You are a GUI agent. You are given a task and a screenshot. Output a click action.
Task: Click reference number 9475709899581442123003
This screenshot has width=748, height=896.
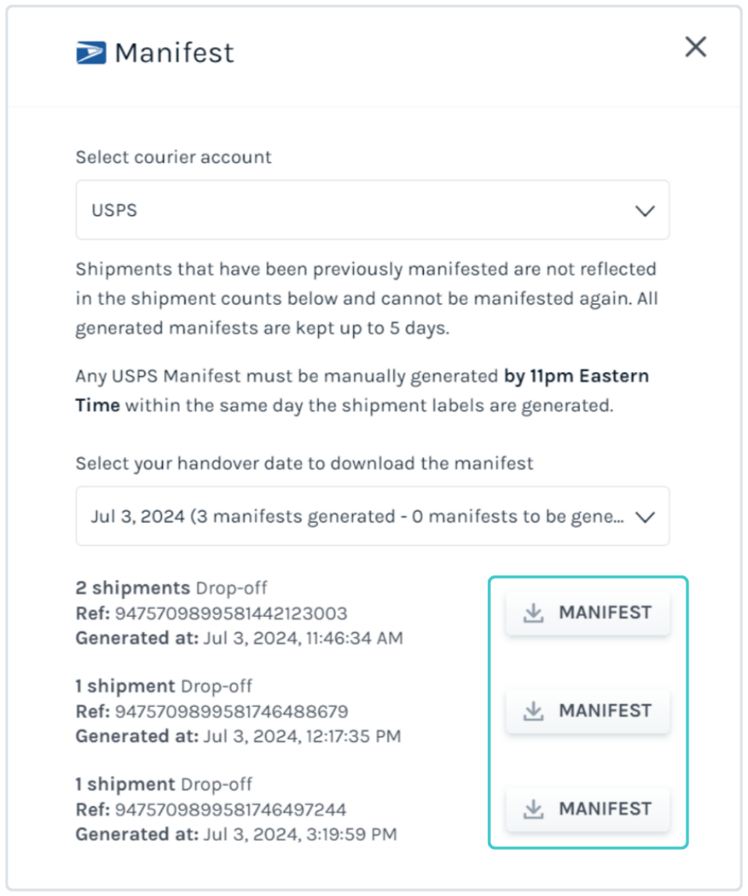pos(231,613)
